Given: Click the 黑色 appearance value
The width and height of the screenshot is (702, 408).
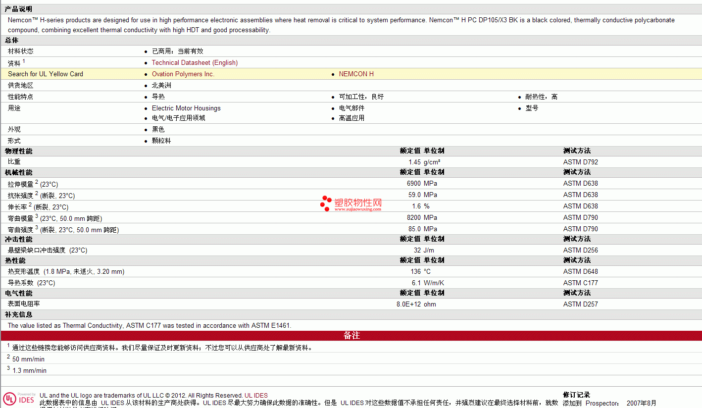Looking at the screenshot, I should pos(158,130).
